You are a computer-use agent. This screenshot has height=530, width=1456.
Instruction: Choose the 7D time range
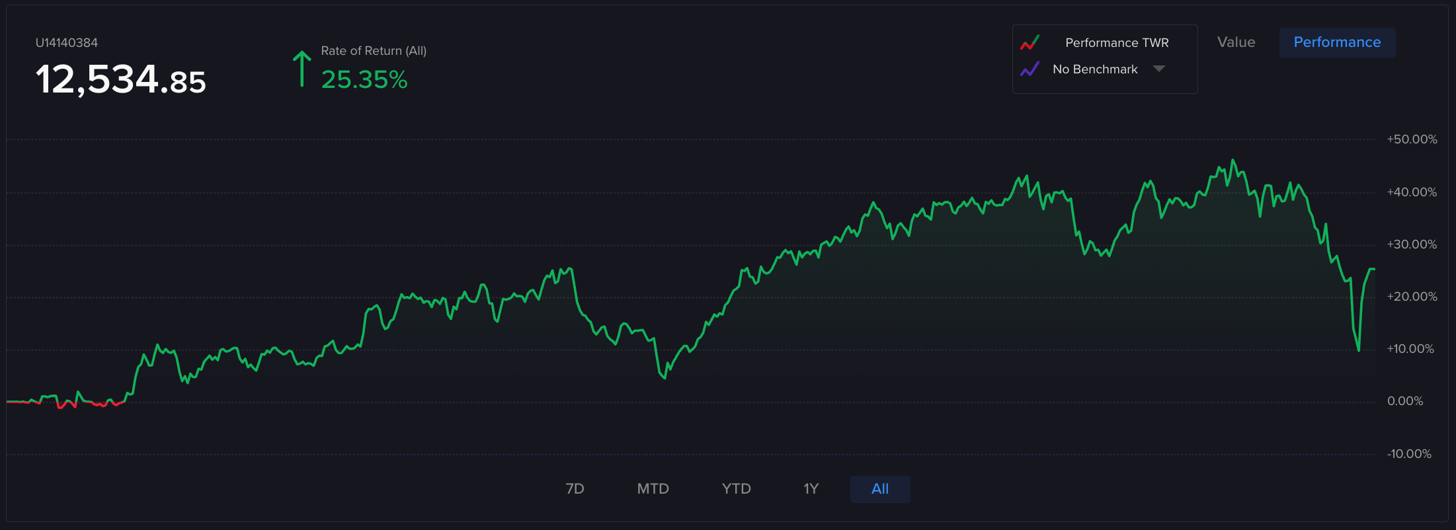tap(575, 489)
